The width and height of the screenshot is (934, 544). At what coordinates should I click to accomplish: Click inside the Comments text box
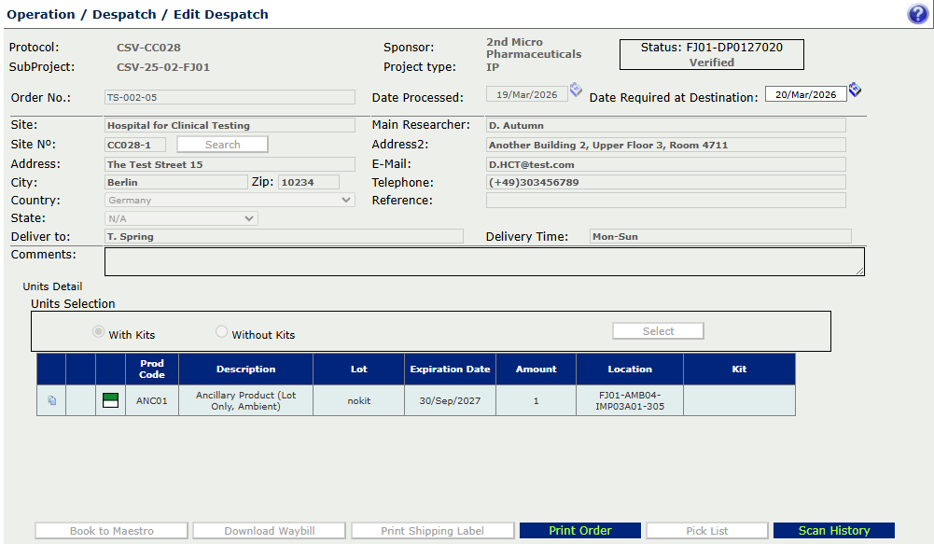click(484, 261)
